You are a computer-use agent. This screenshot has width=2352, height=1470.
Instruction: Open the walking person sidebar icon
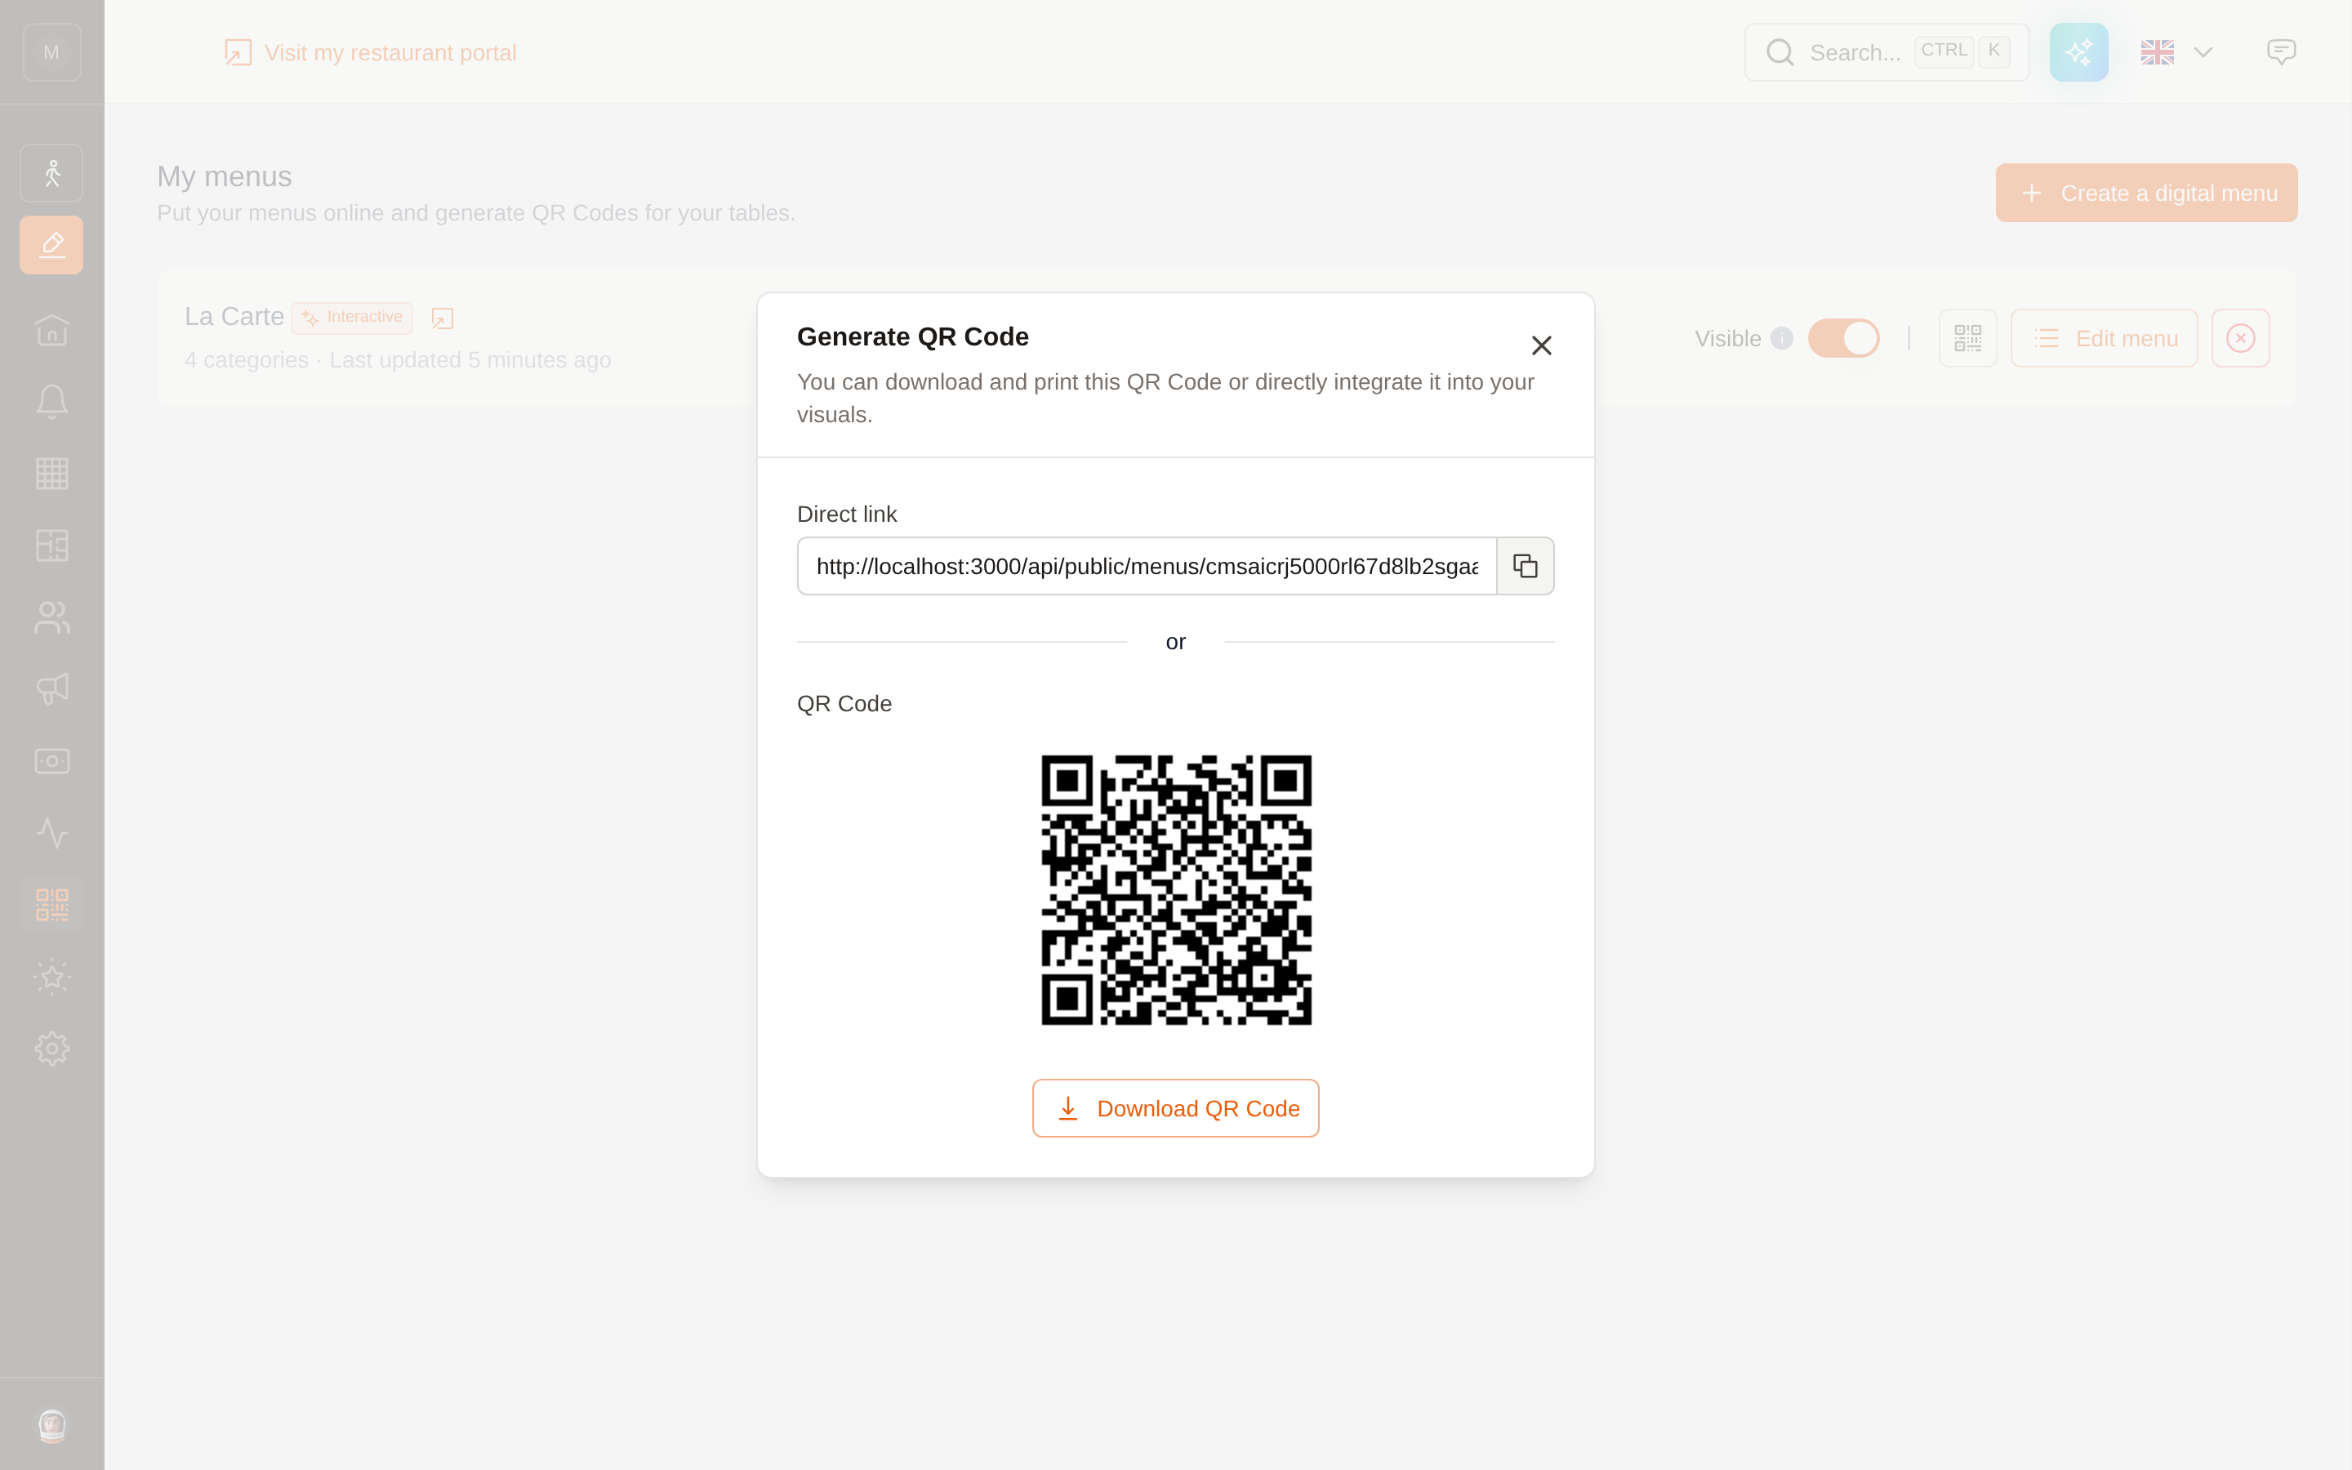[51, 173]
